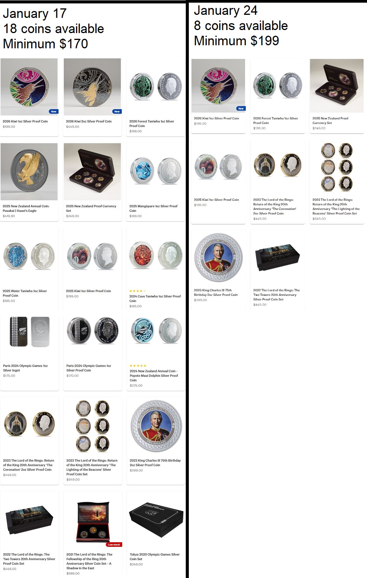Open the Tokyo 2020 Olympic Games Silver Coin Set
This screenshot has width=367, height=578.
point(155,557)
